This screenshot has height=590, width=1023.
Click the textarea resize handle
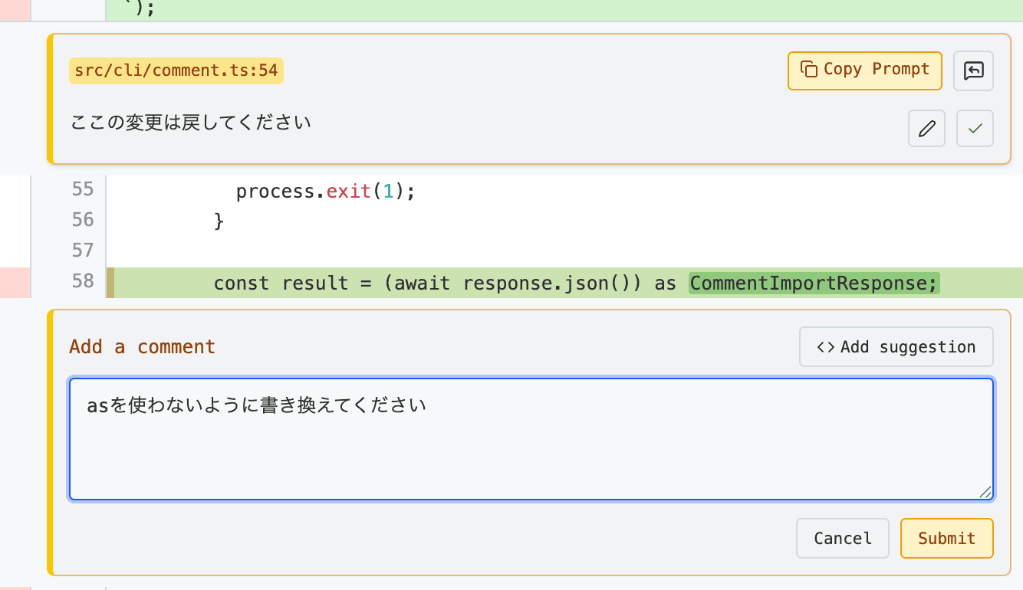(986, 490)
